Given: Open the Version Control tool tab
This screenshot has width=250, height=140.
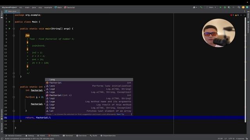Looking at the screenshot, I should 13,136.
